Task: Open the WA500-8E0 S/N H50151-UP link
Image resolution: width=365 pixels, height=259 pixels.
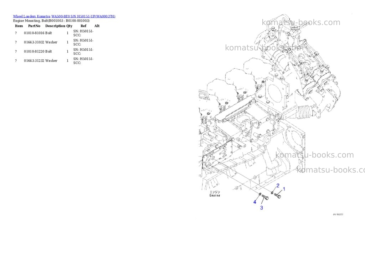Action: [x=83, y=16]
